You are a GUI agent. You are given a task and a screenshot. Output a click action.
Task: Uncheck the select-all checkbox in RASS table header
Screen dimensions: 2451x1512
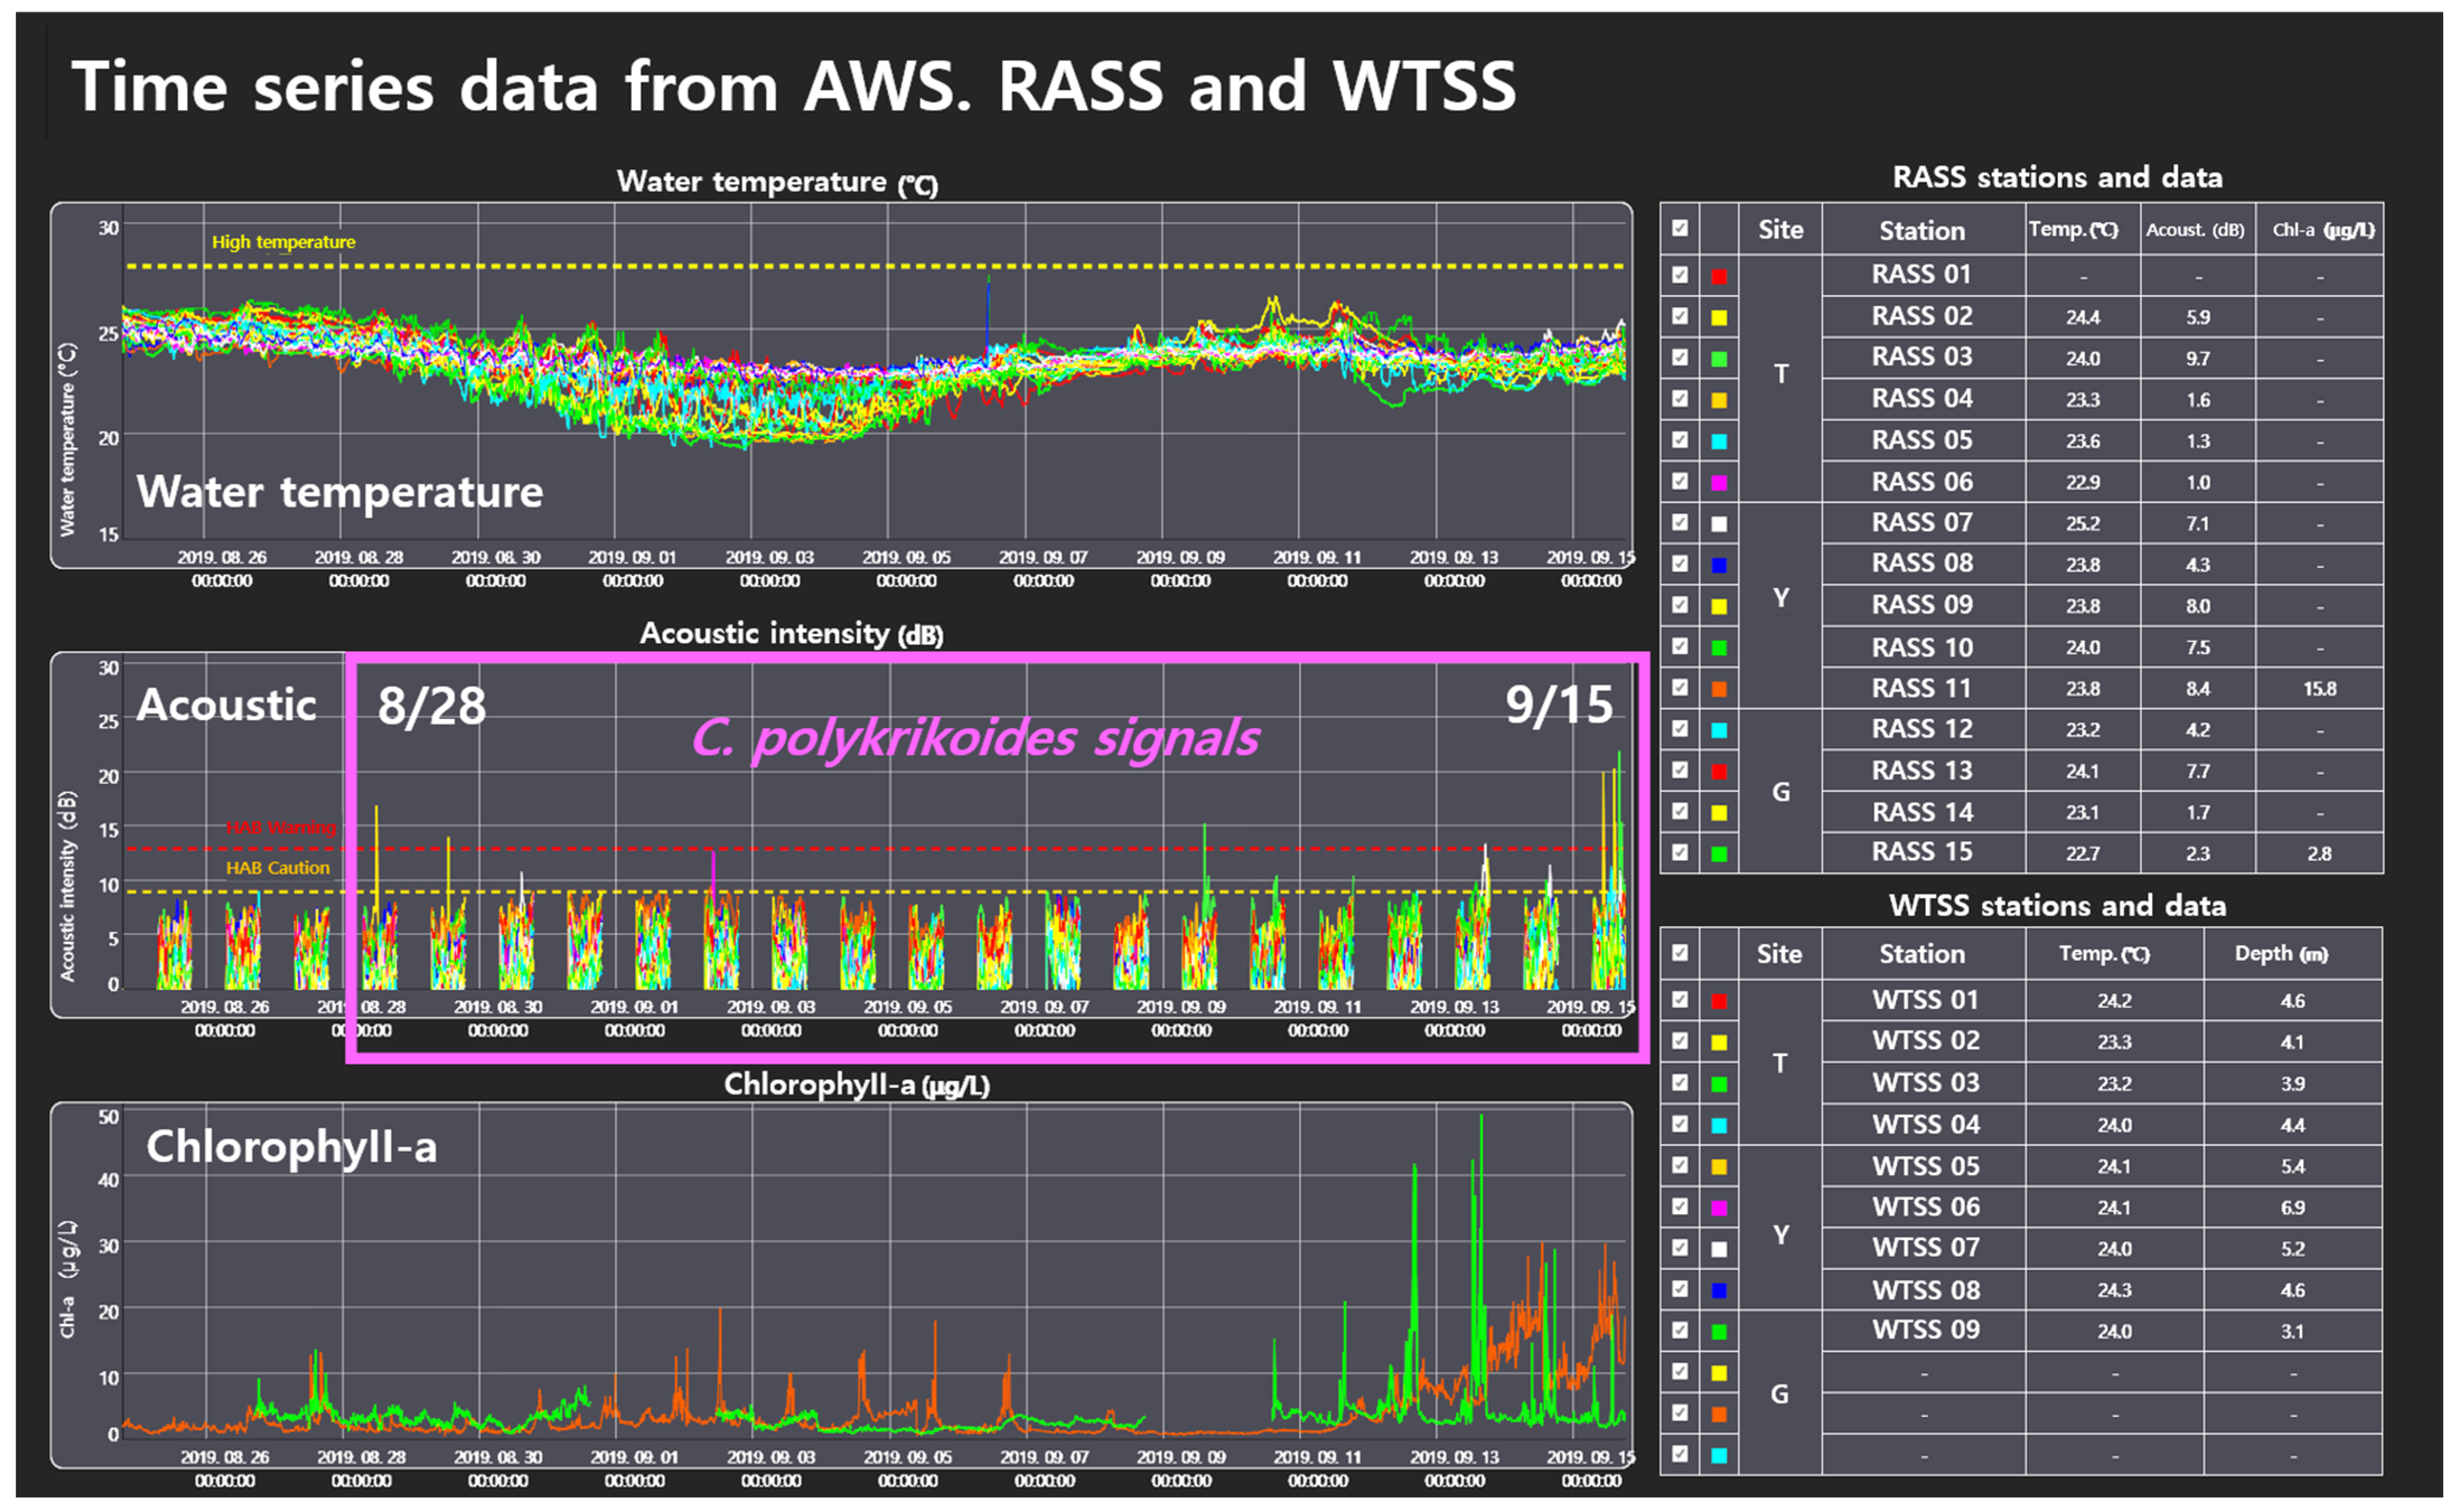1679,228
